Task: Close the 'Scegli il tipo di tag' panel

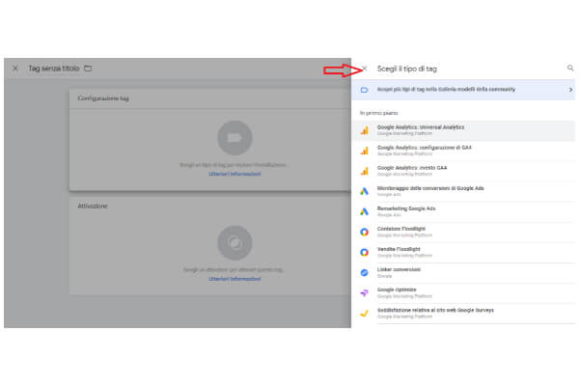Action: pyautogui.click(x=365, y=69)
